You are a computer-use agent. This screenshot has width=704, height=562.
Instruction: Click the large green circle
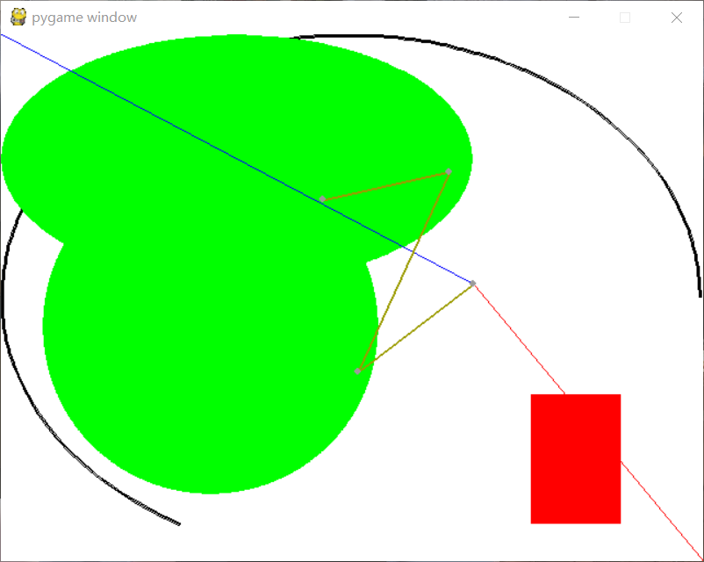[x=210, y=327]
